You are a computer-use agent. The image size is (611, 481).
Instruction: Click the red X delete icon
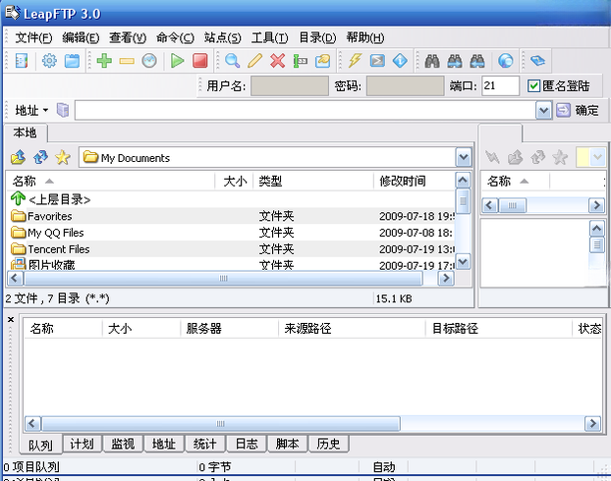tap(277, 61)
